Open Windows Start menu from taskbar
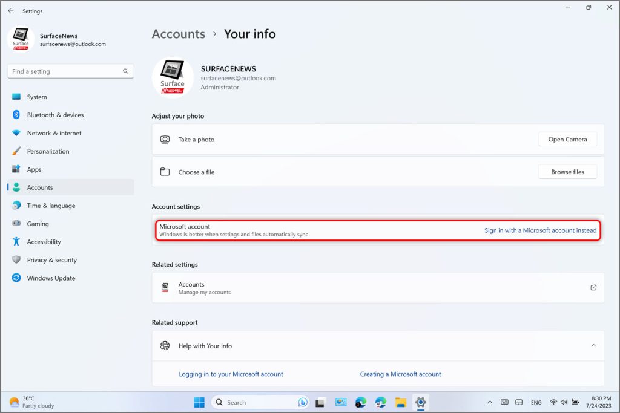This screenshot has height=413, width=620. coord(199,402)
